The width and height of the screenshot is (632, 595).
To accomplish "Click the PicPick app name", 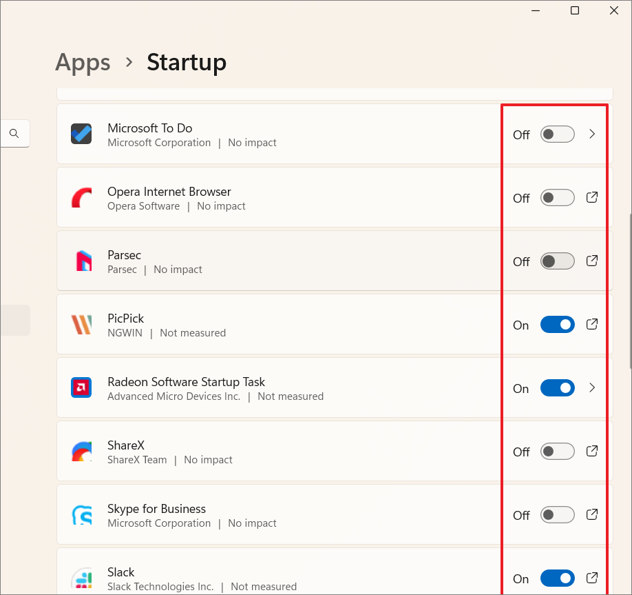I will [x=125, y=319].
